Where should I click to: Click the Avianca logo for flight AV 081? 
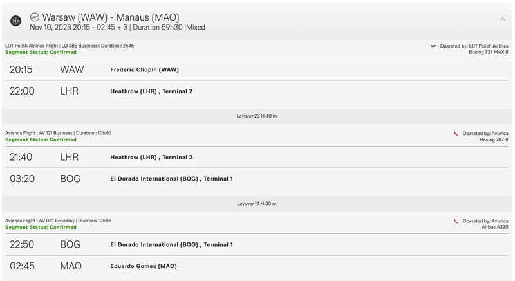(x=456, y=221)
